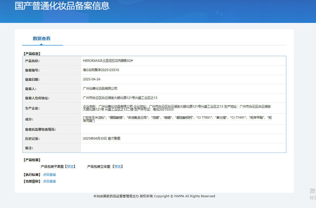The width and height of the screenshot is (316, 208).
Task: Click the 备案编号 row label
Action: 32,70
